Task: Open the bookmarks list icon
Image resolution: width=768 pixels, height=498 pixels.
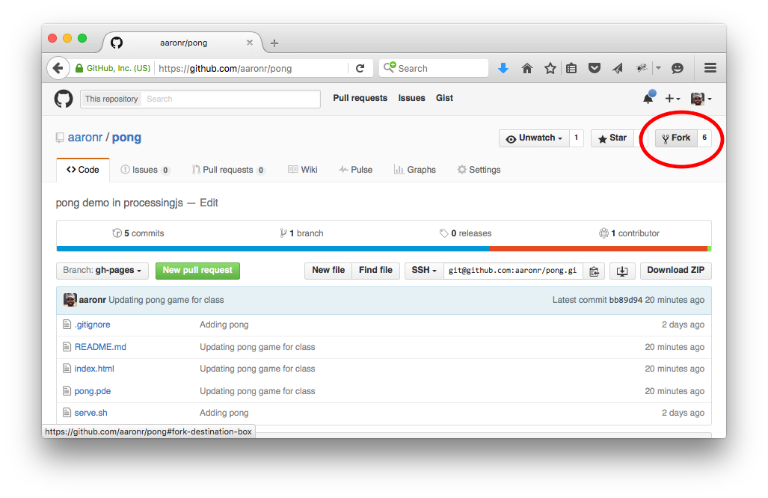Action: pyautogui.click(x=571, y=68)
